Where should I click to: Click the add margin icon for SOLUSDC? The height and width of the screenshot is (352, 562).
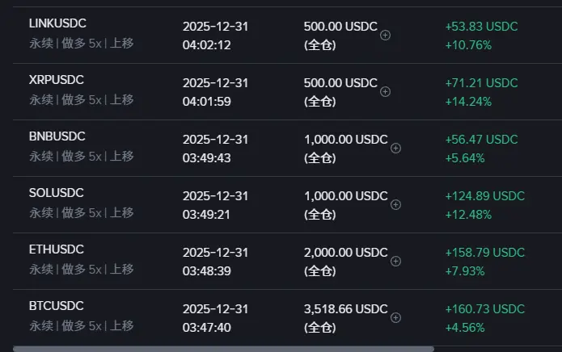point(395,204)
